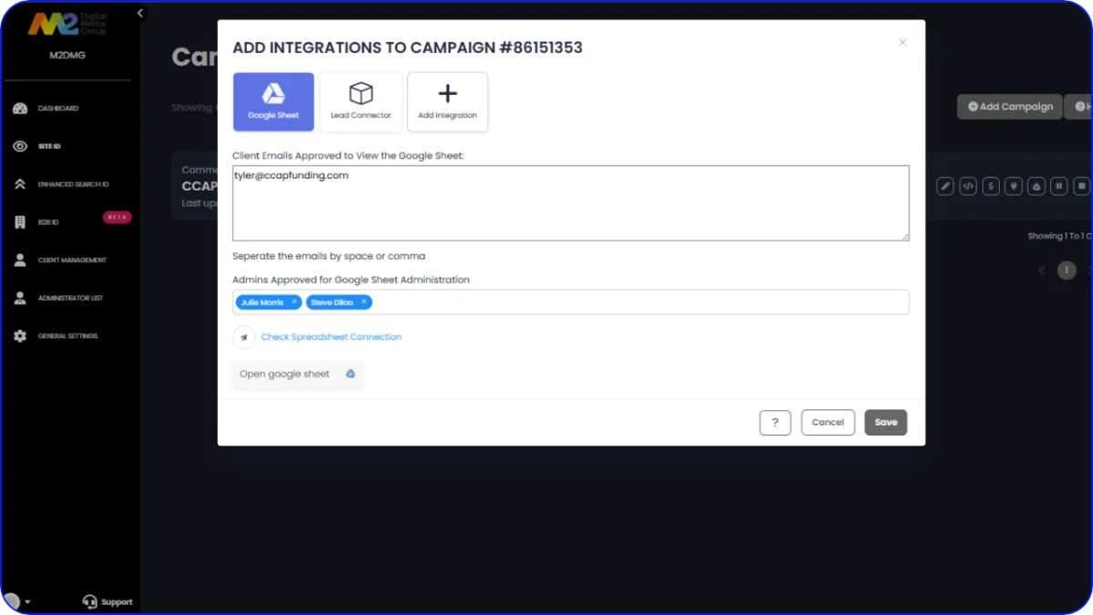The image size is (1093, 615).
Task: Select page 1 in pagination
Action: (x=1067, y=271)
